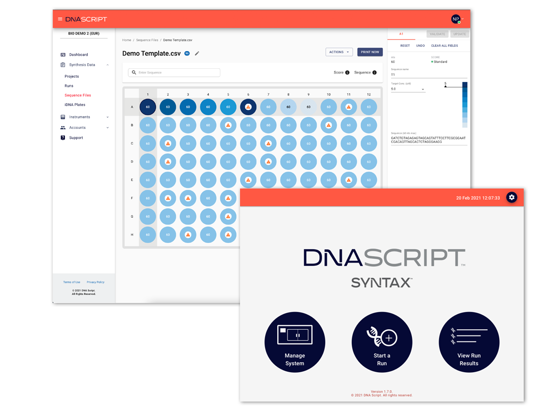
Task: Open the Dashboard menu item
Action: (79, 55)
